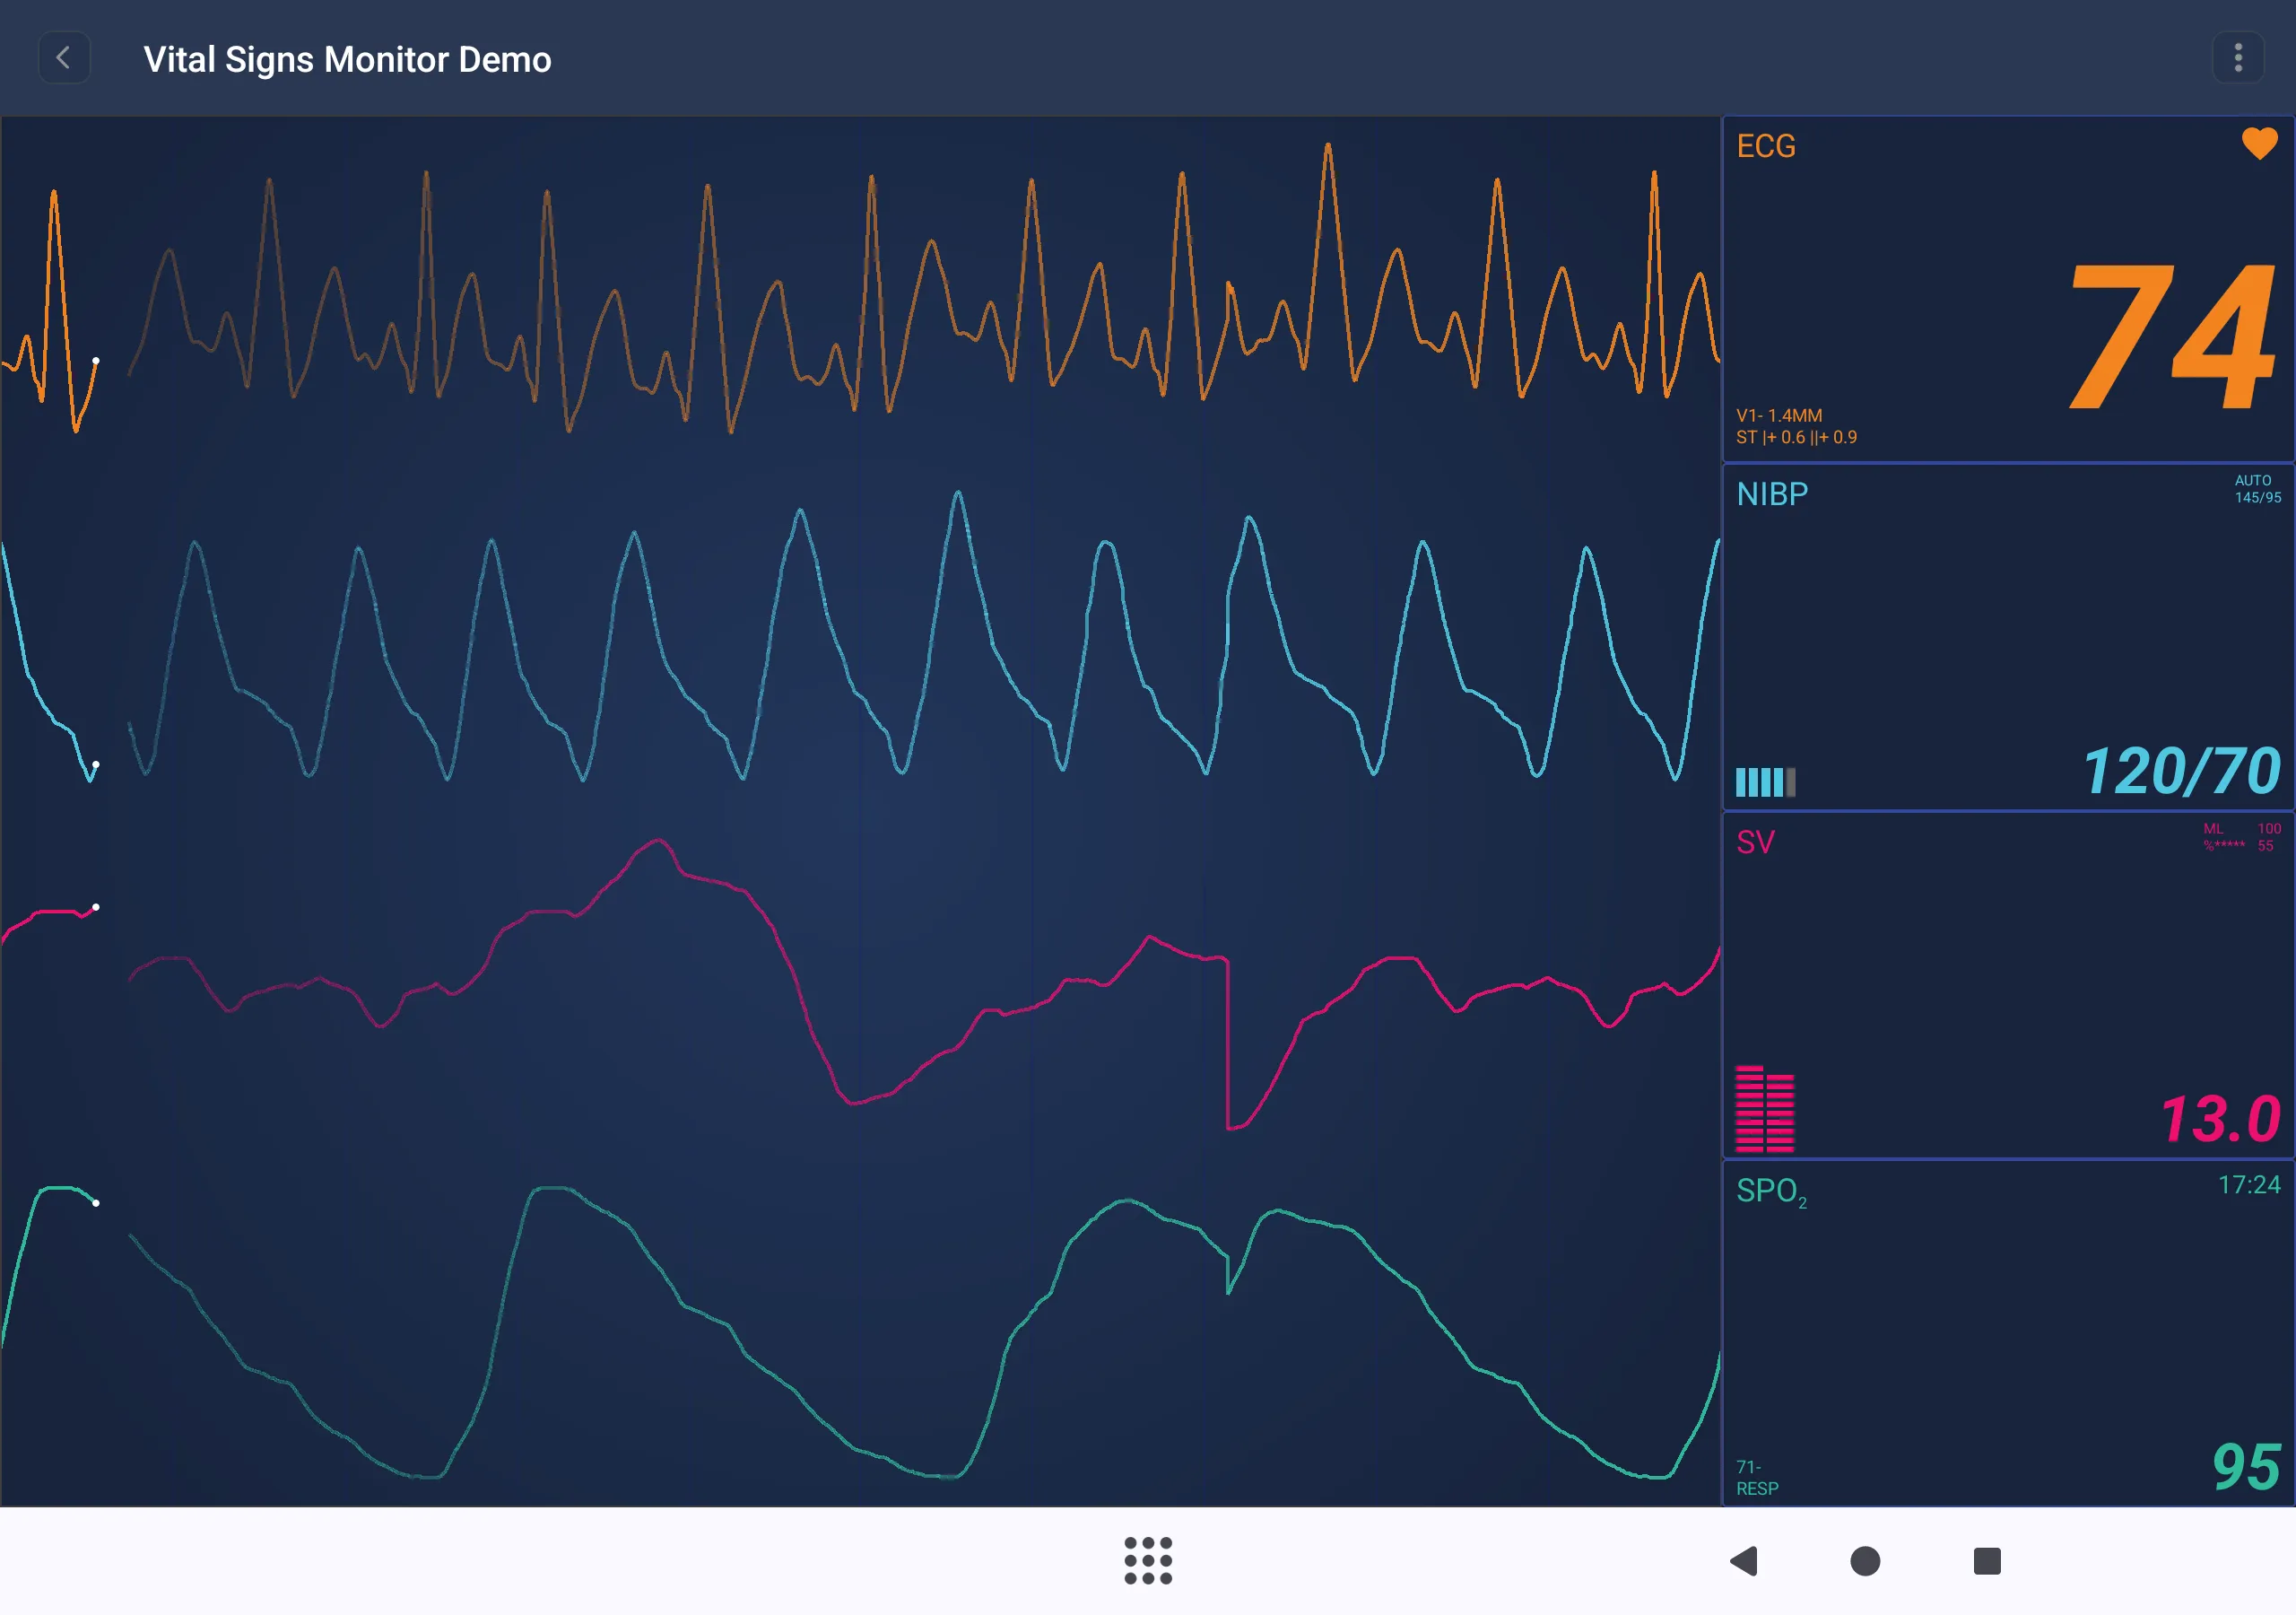Viewport: 2296px width, 1615px height.
Task: Click the ST |+ 0.6 ||+ 0.9 reading
Action: (1796, 437)
